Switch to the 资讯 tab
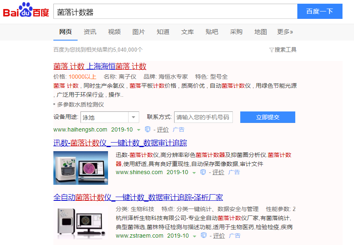The image size is (354, 245). coord(90,32)
